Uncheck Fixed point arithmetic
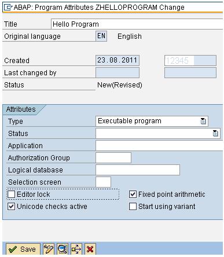 pyautogui.click(x=133, y=194)
